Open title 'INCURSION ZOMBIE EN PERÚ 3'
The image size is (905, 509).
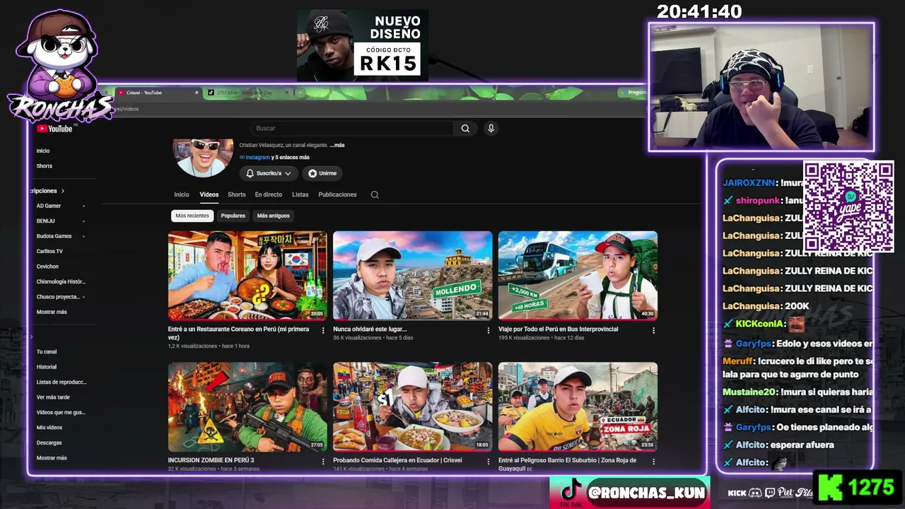coord(211,460)
